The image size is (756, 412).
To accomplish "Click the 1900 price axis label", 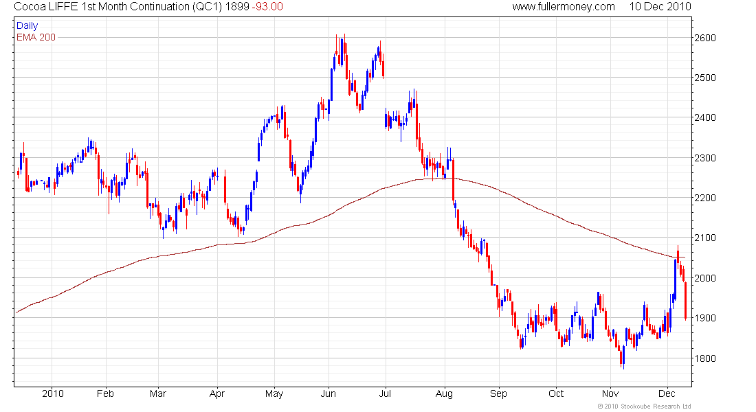I will tap(705, 318).
